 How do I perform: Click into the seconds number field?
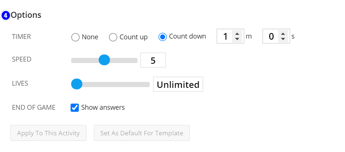tap(271, 36)
